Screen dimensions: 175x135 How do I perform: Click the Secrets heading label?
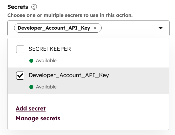(18, 7)
